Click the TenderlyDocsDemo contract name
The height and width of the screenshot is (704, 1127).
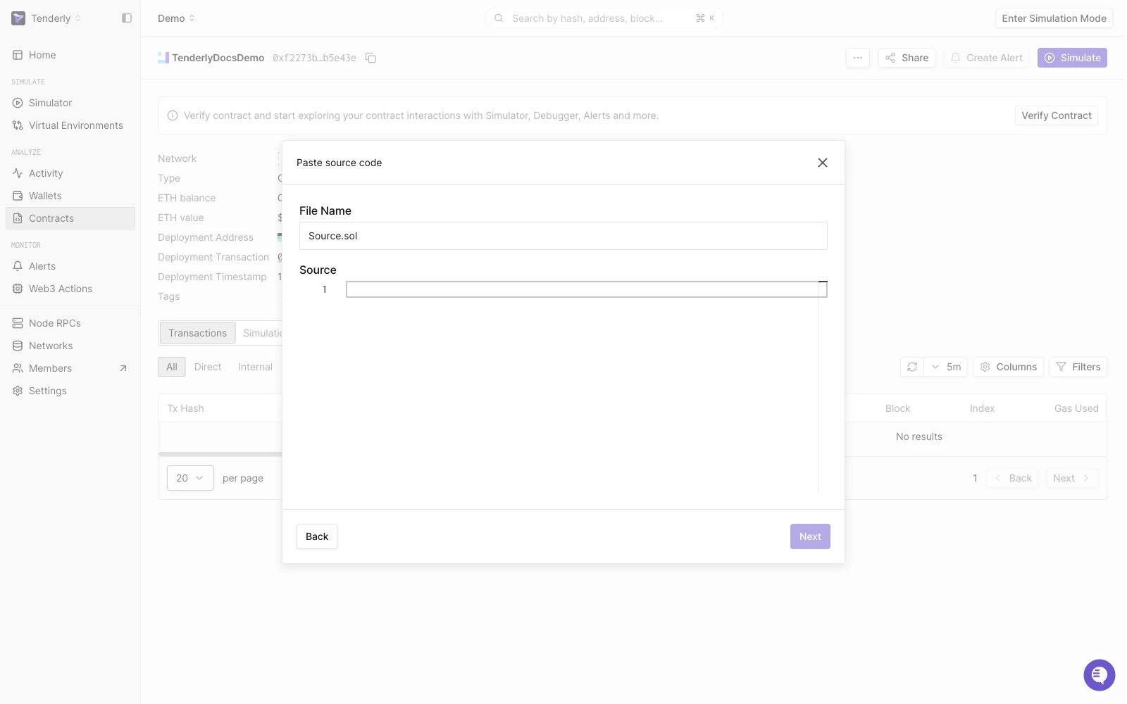click(x=218, y=58)
